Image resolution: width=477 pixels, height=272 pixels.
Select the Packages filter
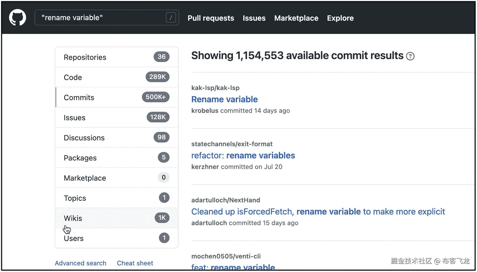tap(80, 158)
